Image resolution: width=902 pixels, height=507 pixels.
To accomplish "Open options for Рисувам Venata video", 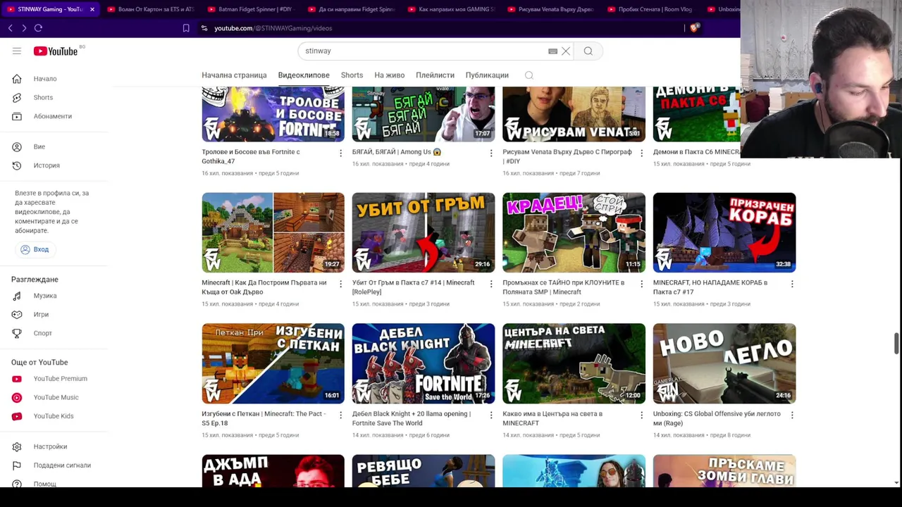I will pyautogui.click(x=641, y=153).
